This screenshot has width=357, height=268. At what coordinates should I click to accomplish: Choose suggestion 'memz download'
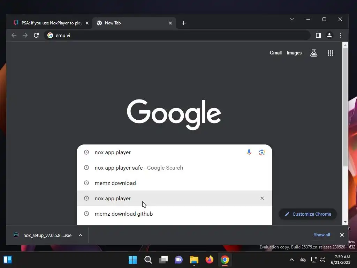coord(174,183)
